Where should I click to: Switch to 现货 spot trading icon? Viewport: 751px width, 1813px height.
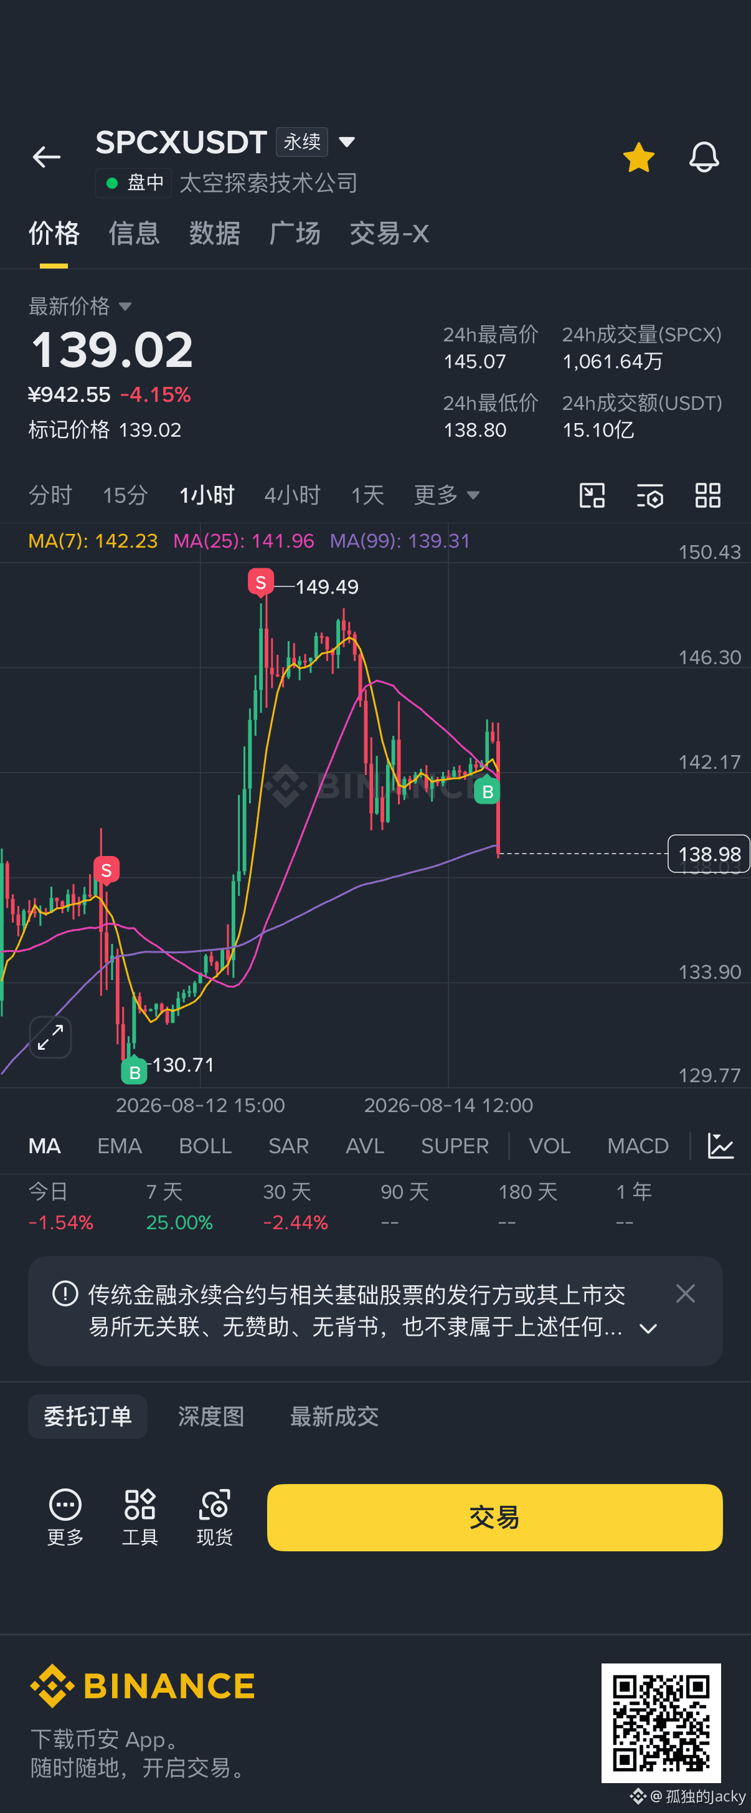tap(214, 1518)
